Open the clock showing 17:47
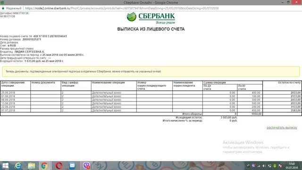 pos(292,166)
